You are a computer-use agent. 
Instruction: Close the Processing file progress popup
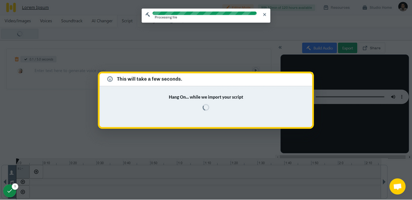pos(264,14)
